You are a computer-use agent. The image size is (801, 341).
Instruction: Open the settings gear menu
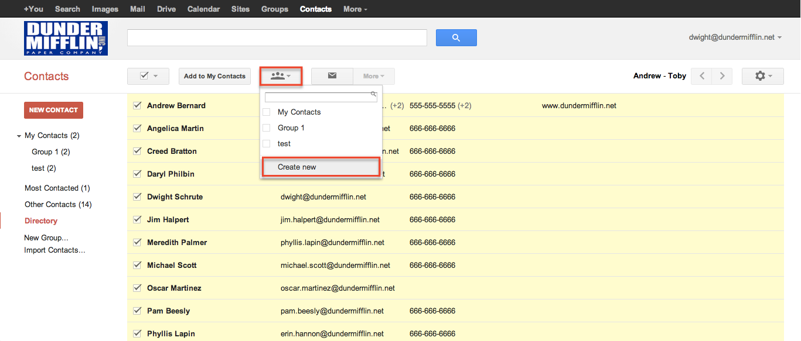pos(762,76)
